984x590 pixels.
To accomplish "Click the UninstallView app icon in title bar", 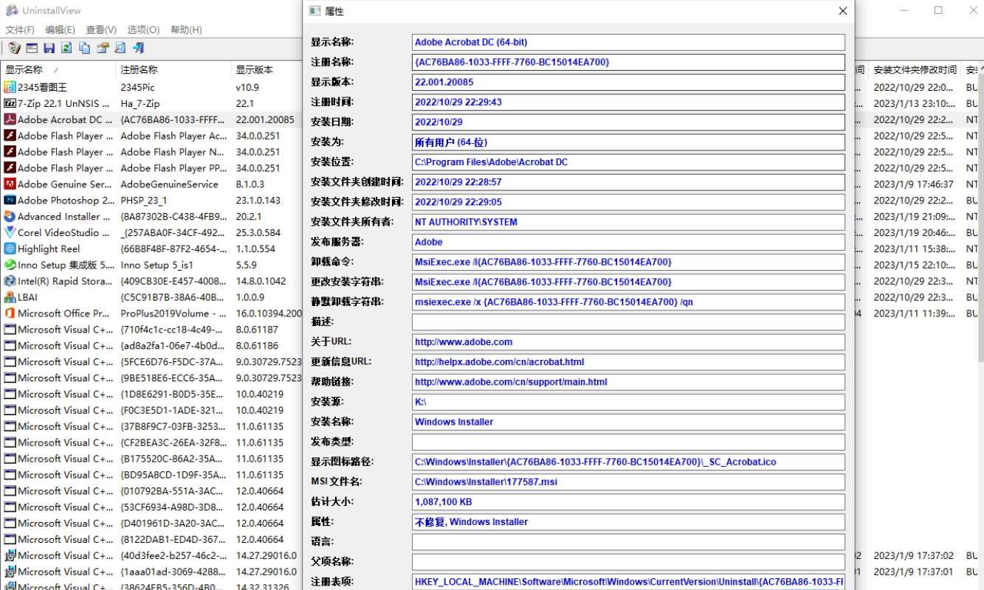I will tap(11, 10).
